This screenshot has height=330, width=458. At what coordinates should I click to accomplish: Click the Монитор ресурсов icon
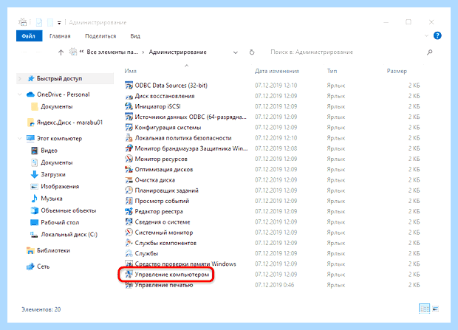click(x=129, y=159)
